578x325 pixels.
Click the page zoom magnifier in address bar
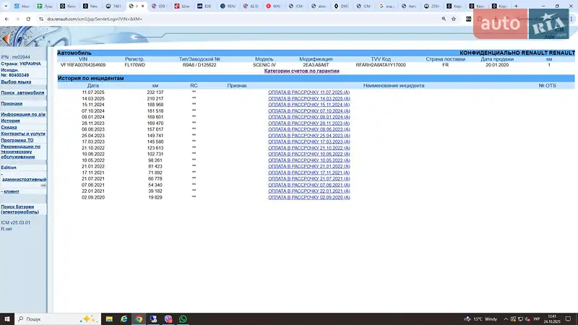click(442, 19)
